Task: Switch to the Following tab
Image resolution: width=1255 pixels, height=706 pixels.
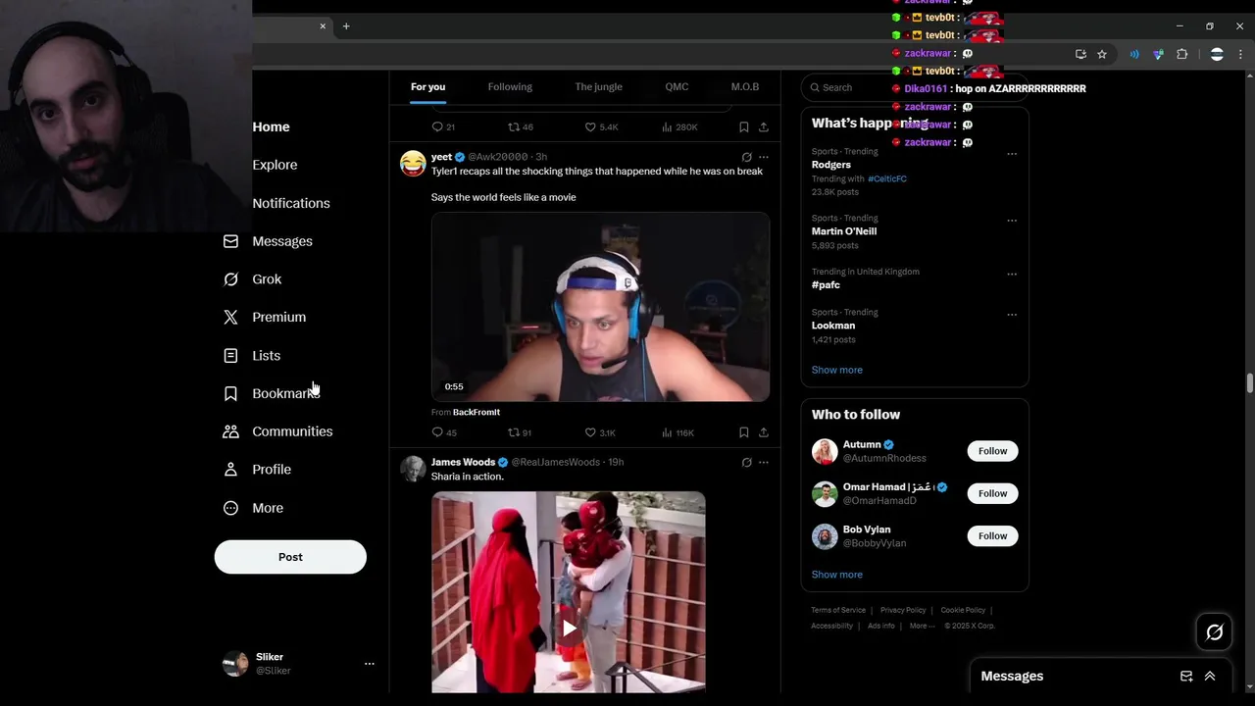Action: tap(510, 87)
